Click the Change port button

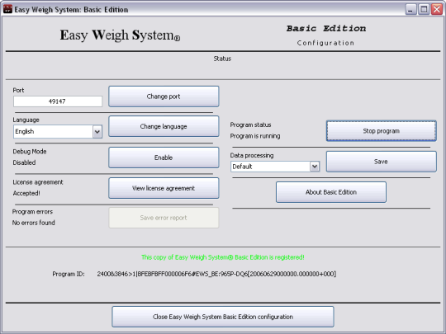pos(164,96)
